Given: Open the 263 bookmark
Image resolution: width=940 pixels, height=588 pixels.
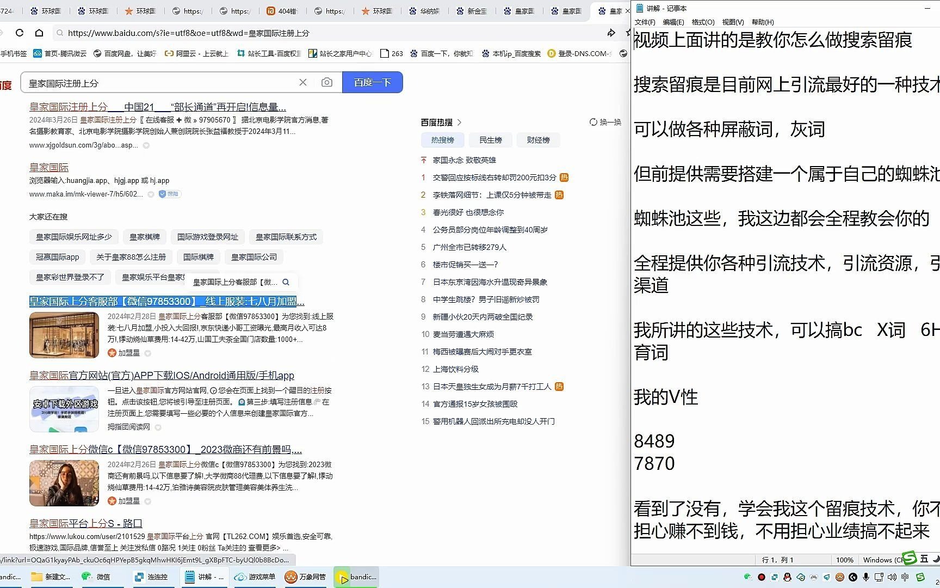Looking at the screenshot, I should [392, 53].
